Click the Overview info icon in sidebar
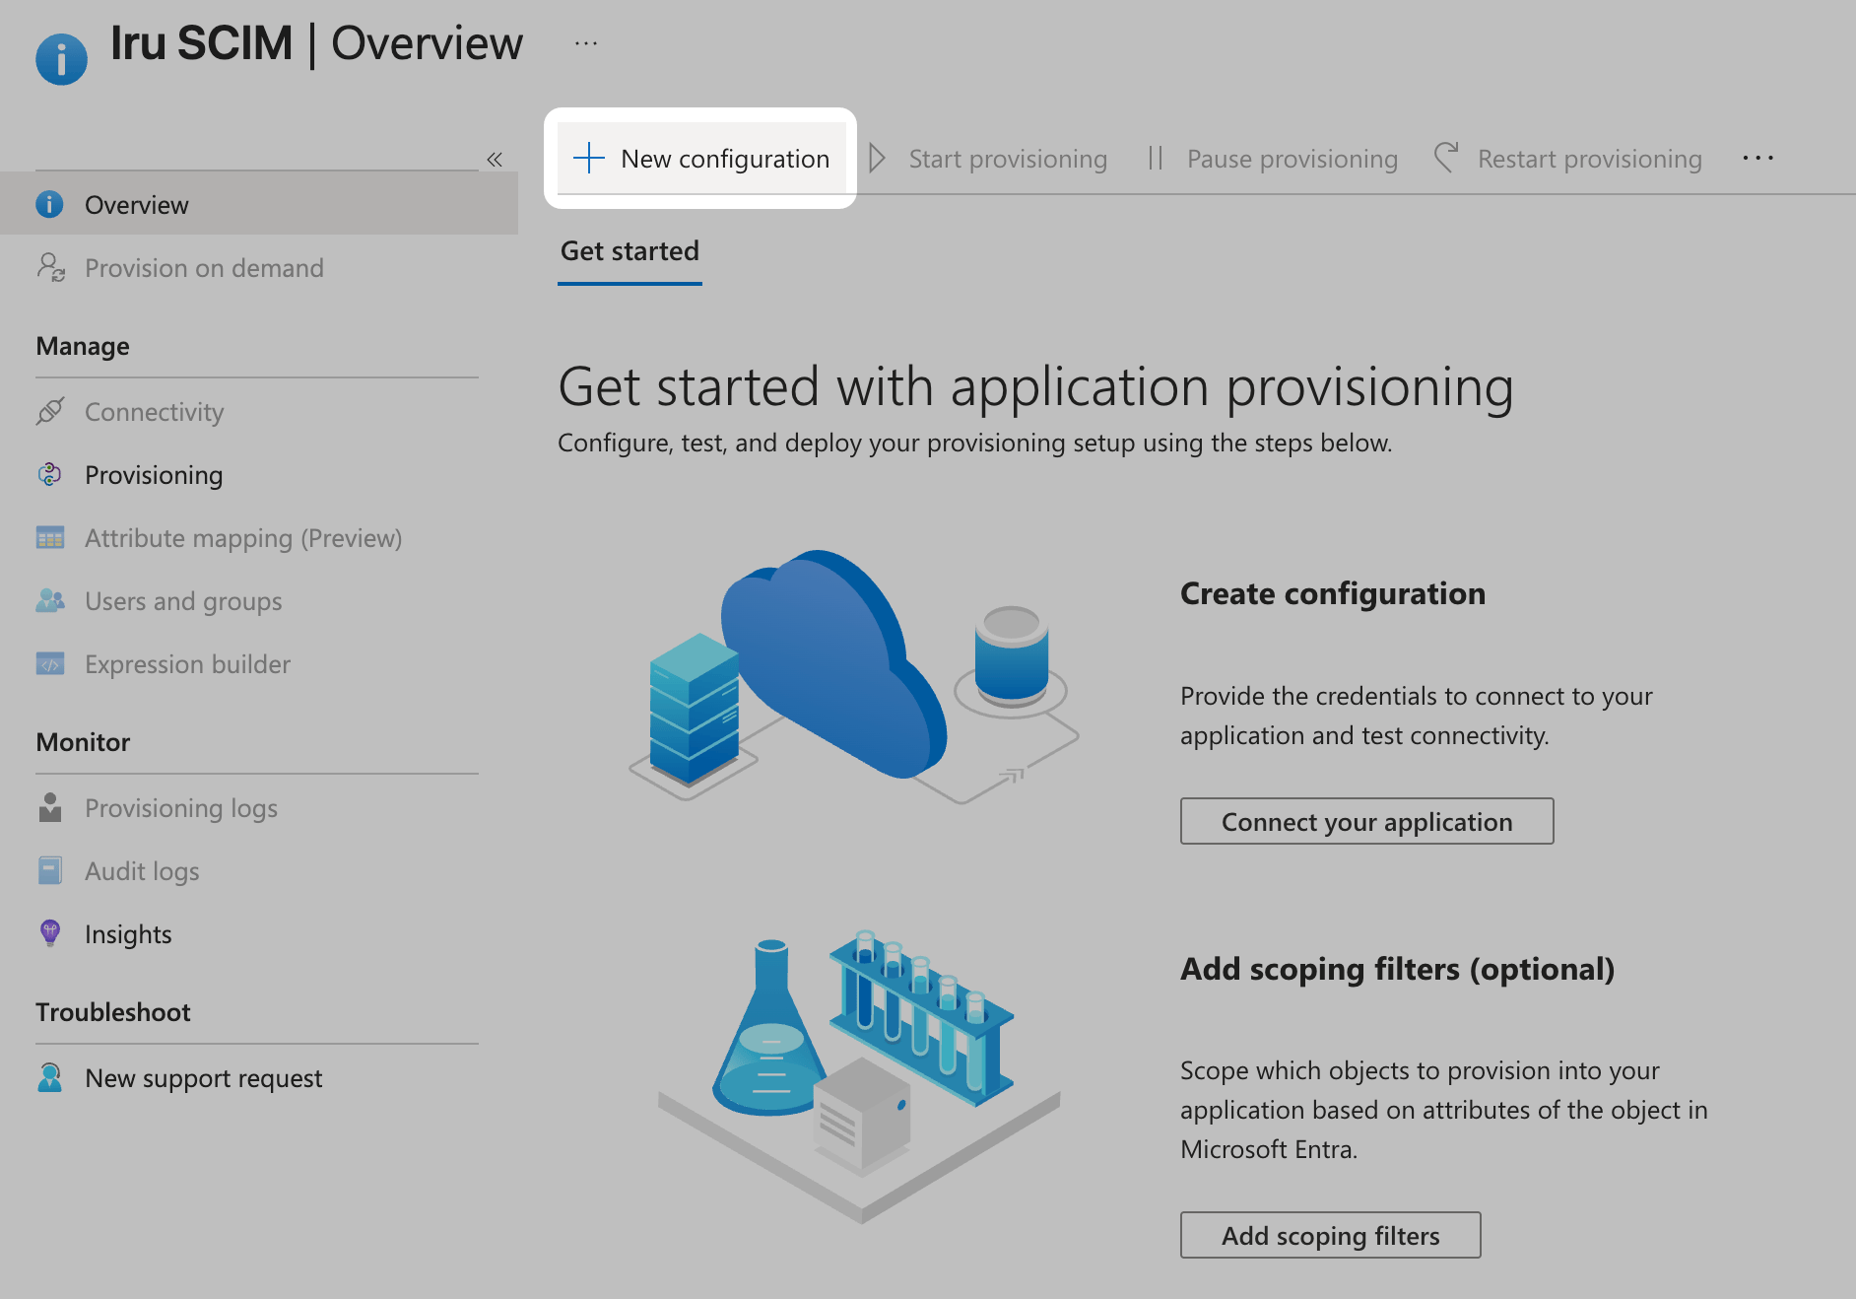The image size is (1856, 1299). 49,204
